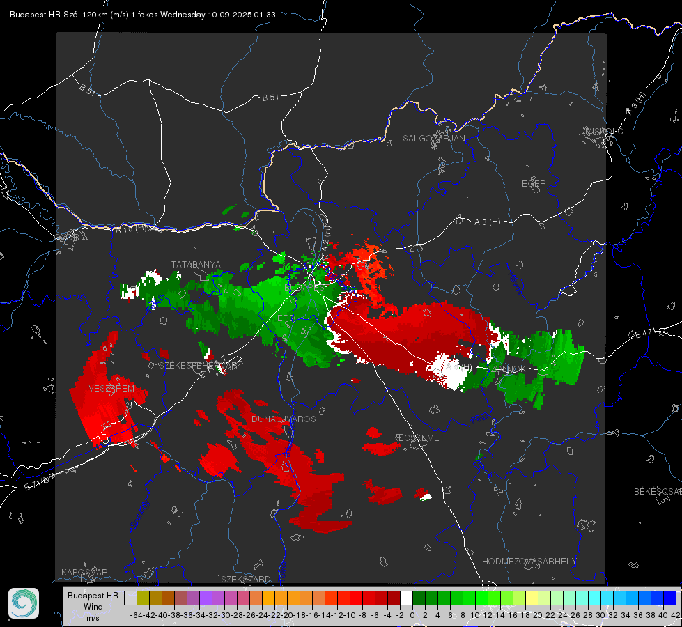Viewport: 682px width, 627px height.
Task: Select the orange swatch above -24
Action: pyautogui.click(x=268, y=598)
